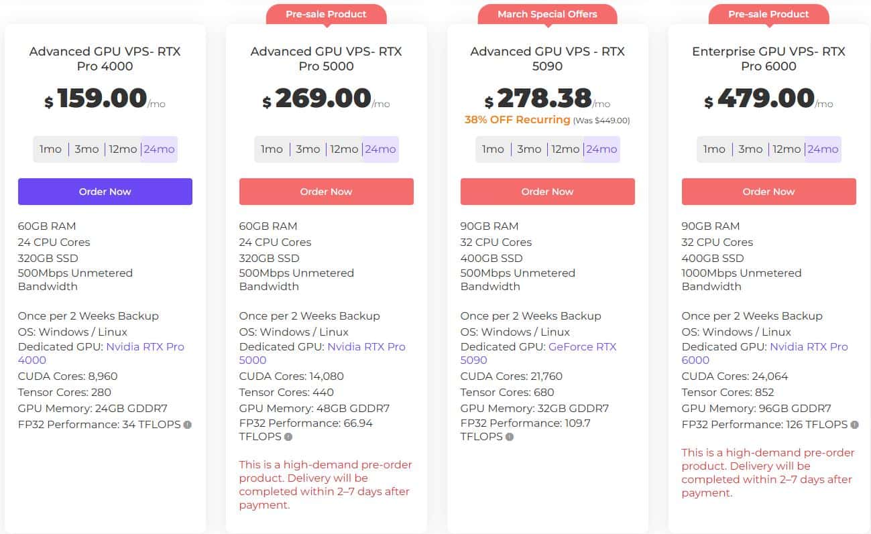871x534 pixels.
Task: Click the March Special Offers badge
Action: 547,13
